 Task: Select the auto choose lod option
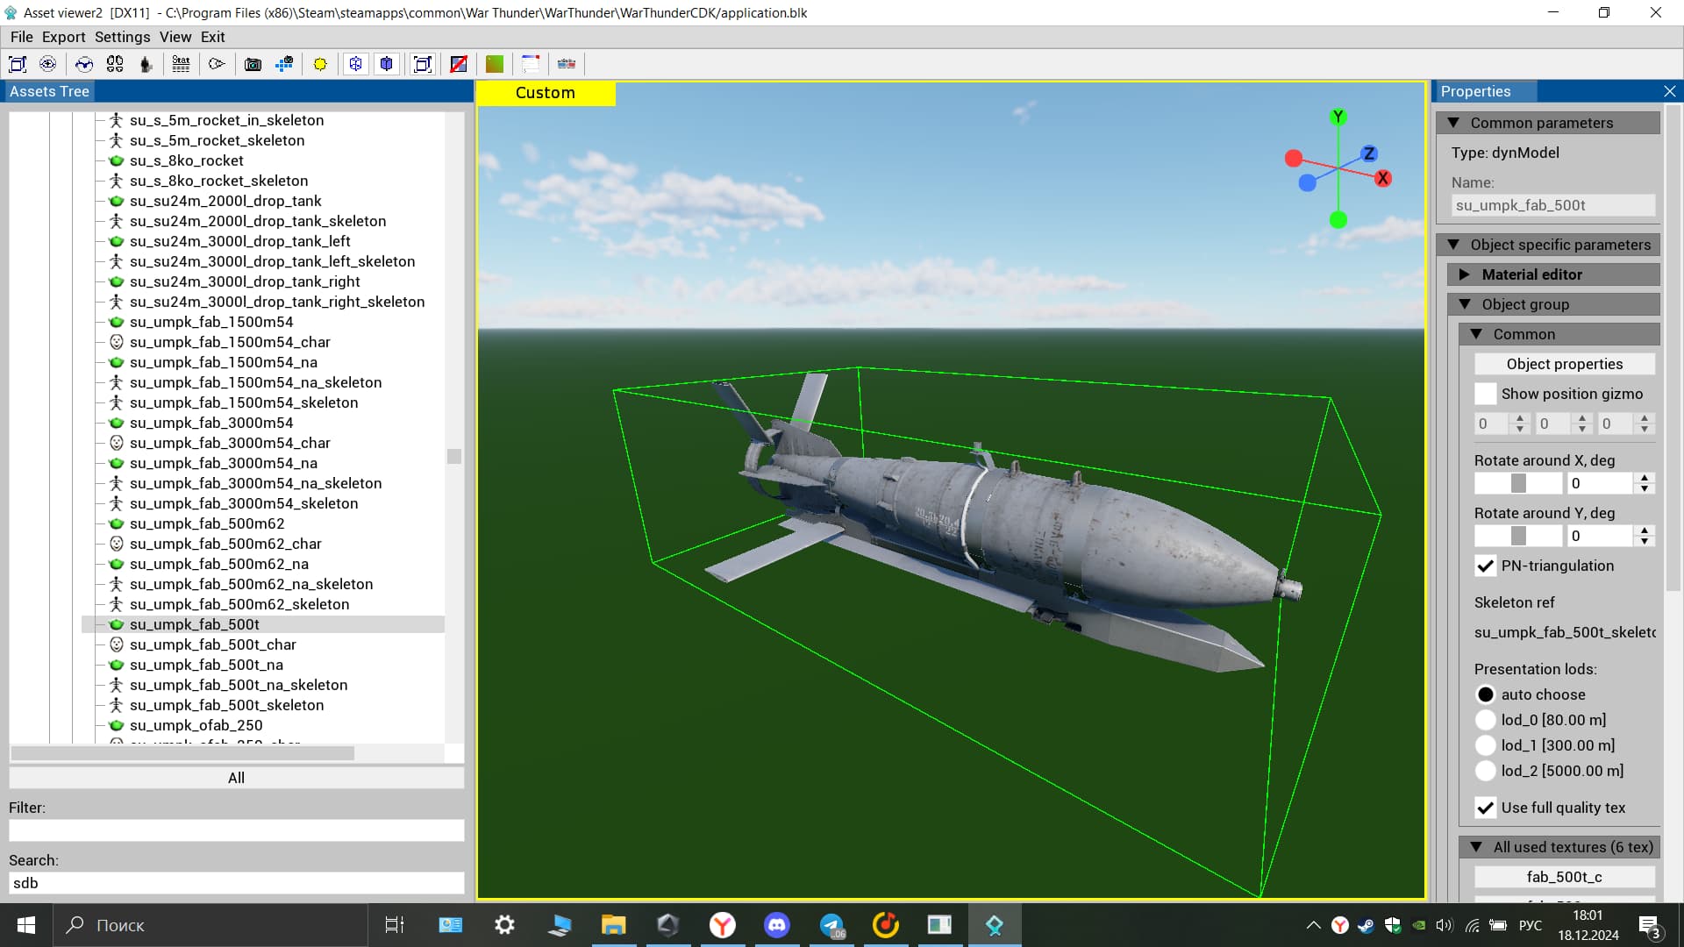click(1485, 694)
